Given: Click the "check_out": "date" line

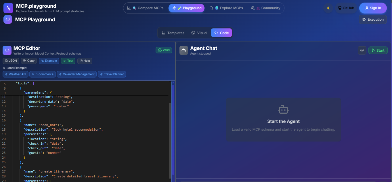Looking at the screenshot, I should click(46, 148).
